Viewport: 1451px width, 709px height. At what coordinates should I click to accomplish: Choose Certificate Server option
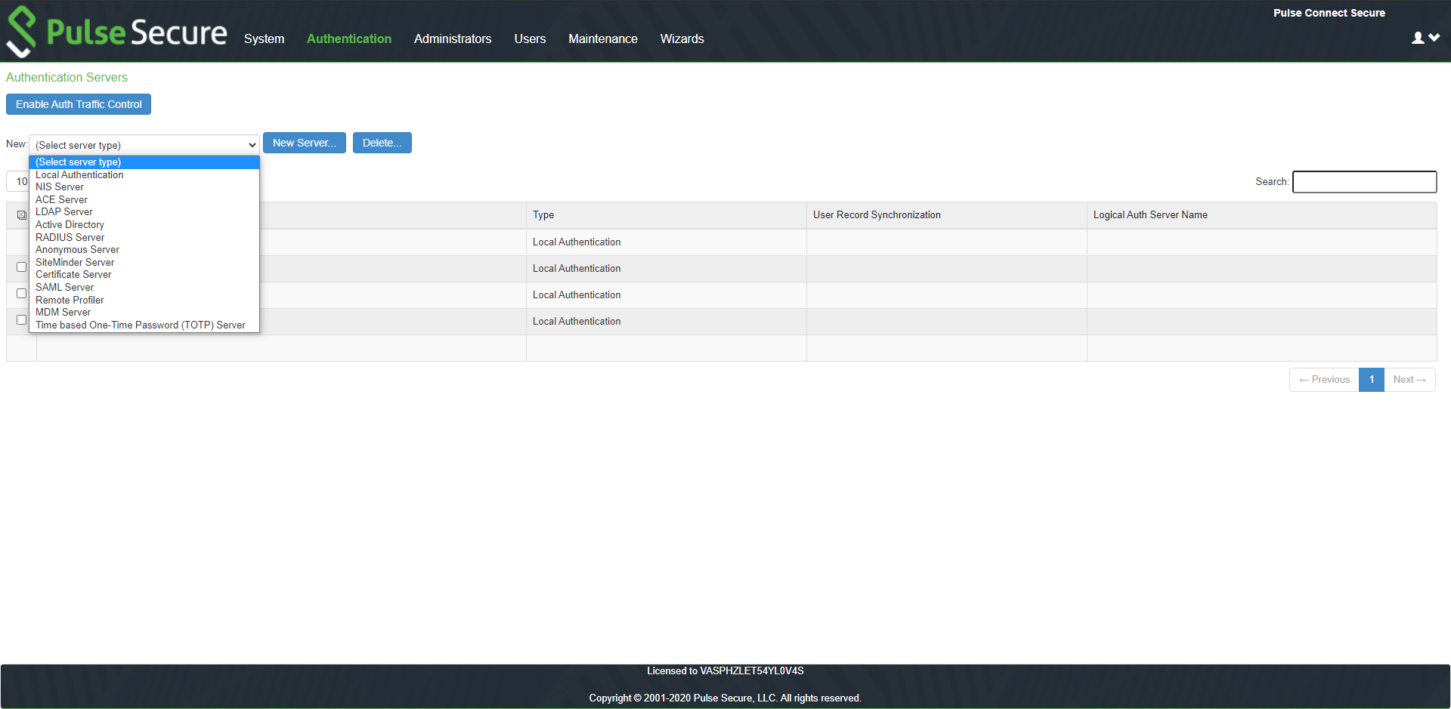pos(144,275)
